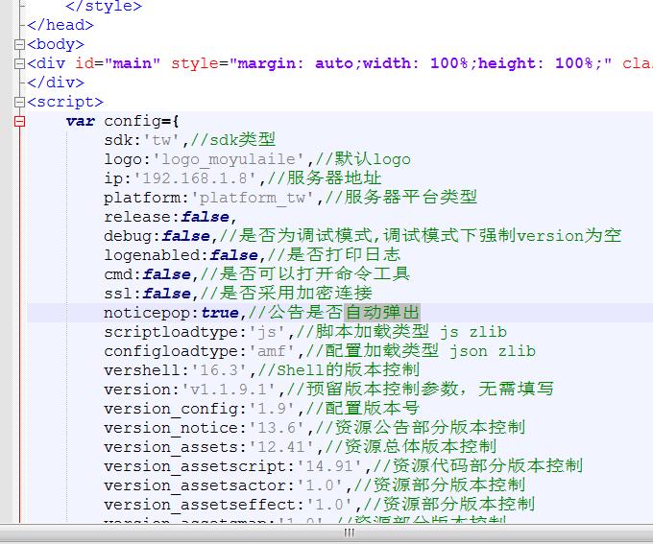
Task: Collapse the script tag fold marker
Action: [19, 102]
